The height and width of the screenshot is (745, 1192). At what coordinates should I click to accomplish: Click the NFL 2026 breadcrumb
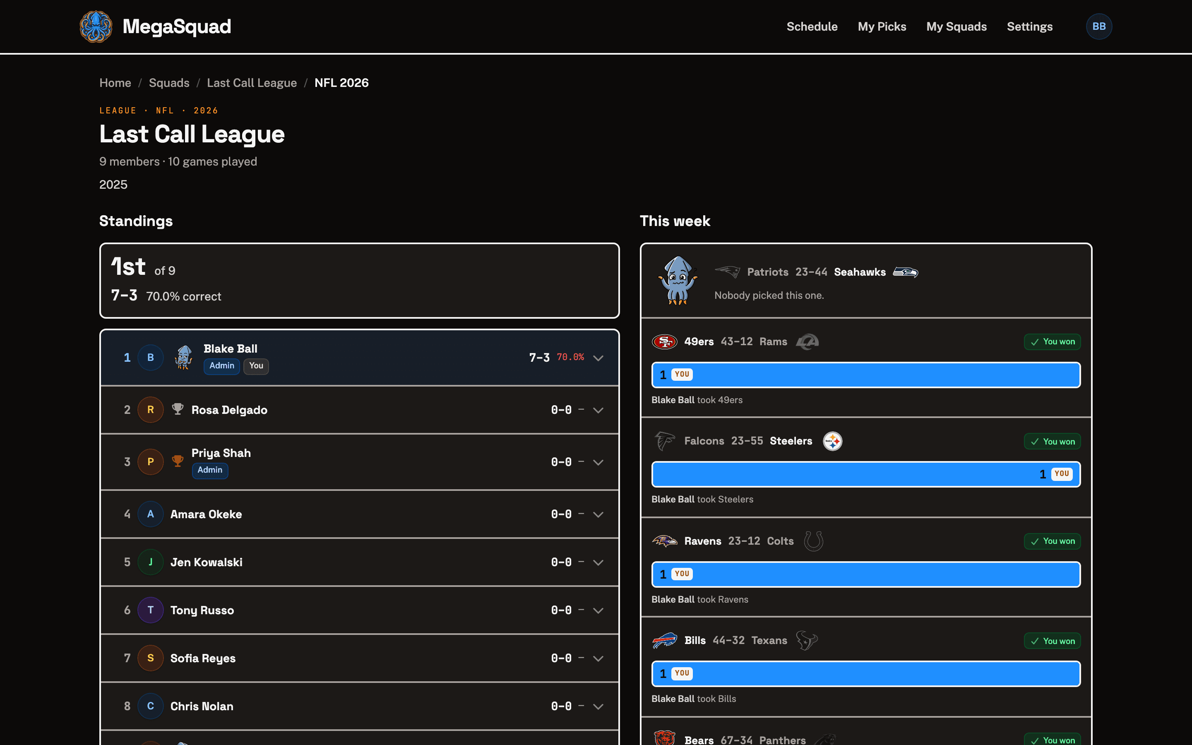point(341,83)
